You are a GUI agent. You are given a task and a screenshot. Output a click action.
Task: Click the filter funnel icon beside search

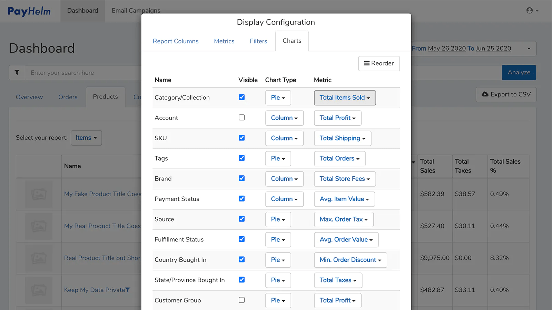tap(17, 73)
